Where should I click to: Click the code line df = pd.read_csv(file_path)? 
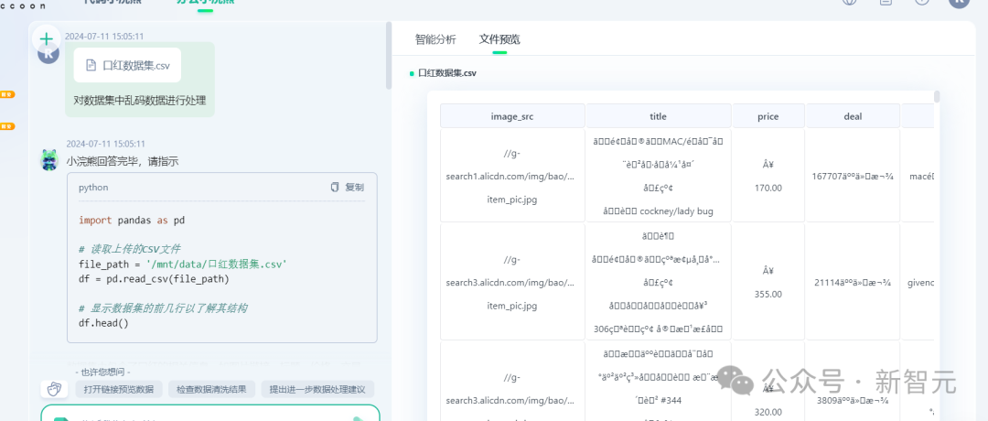154,278
